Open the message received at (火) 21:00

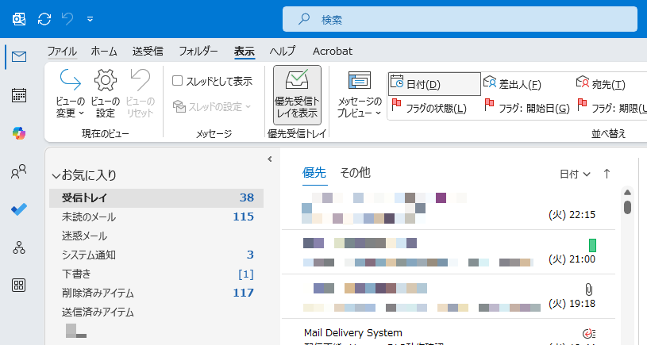(x=449, y=252)
